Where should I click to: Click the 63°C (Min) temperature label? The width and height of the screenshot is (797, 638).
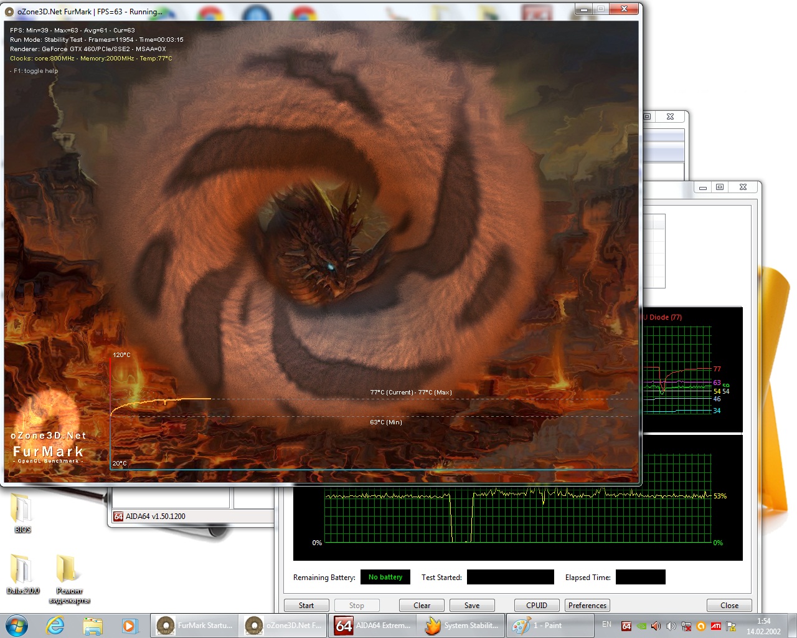386,422
